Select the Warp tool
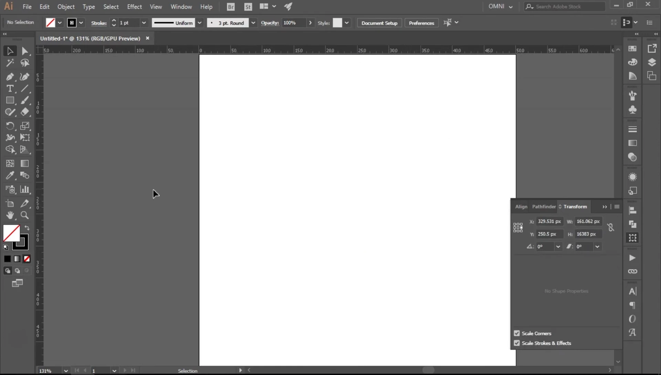 click(10, 138)
